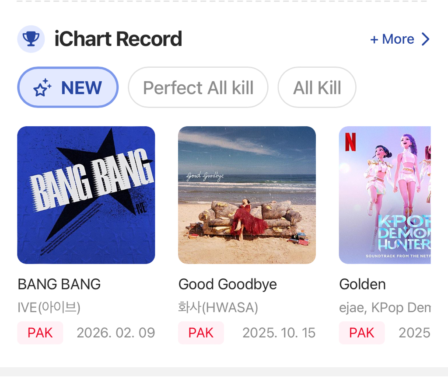
Task: Open the + More link
Action: coord(392,39)
